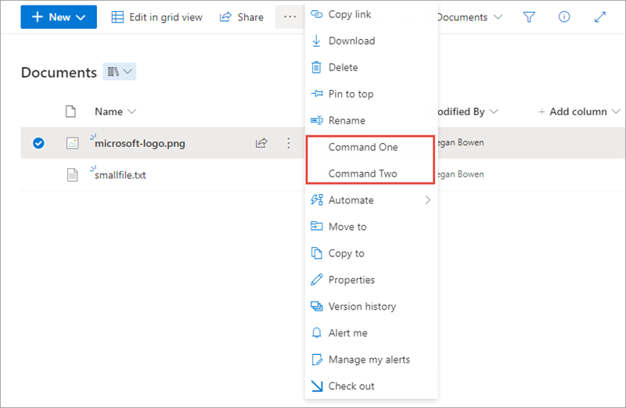Click the file type column header icon
Image resolution: width=626 pixels, height=408 pixels.
[70, 112]
